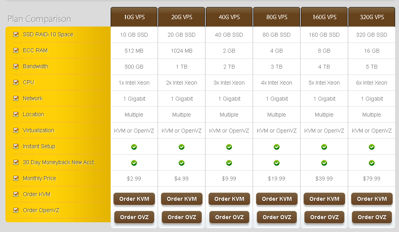Click Instant Setup green check for 160G VPS

[x=324, y=147]
